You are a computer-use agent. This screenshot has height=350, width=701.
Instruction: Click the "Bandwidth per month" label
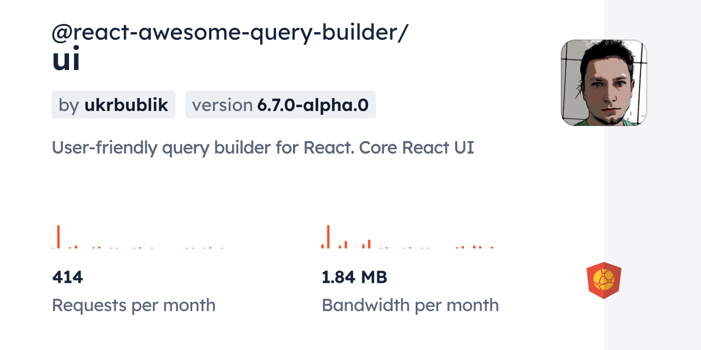tap(410, 305)
